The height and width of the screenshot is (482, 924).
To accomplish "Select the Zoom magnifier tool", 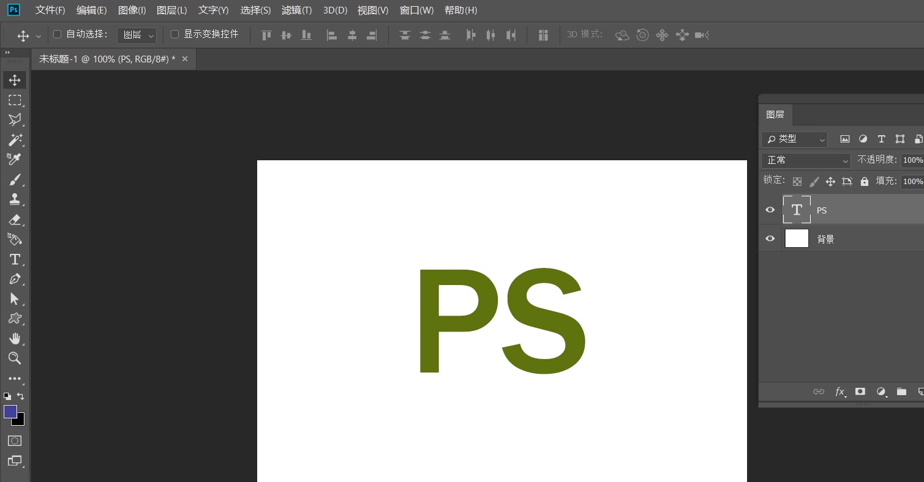I will pyautogui.click(x=15, y=358).
